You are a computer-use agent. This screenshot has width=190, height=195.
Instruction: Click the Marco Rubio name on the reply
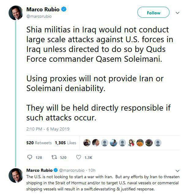coord(39,170)
